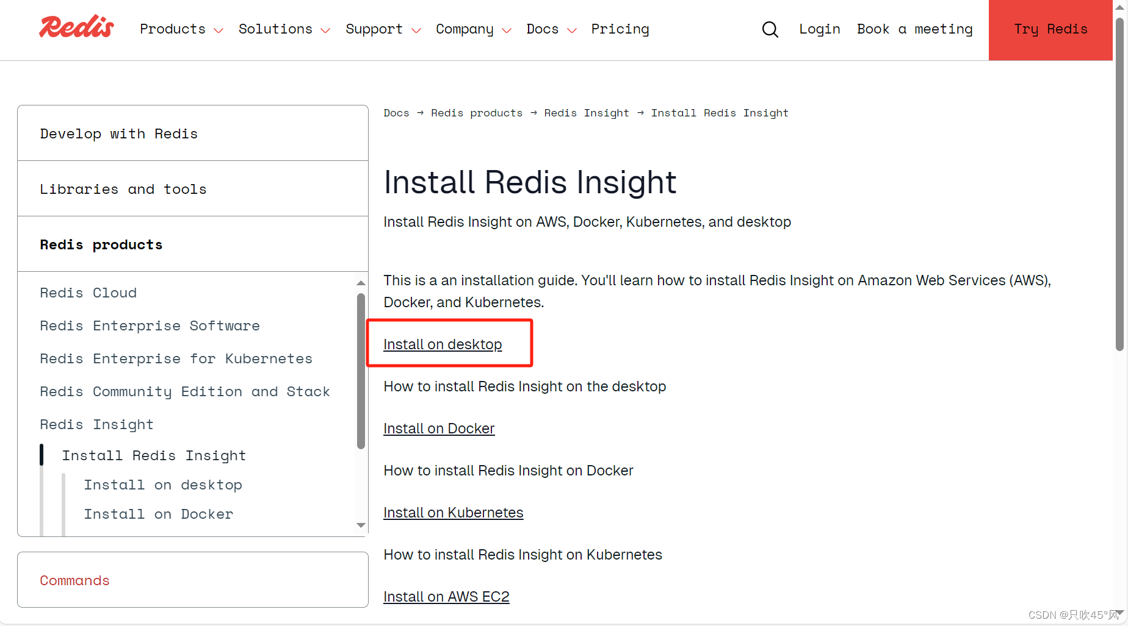Expand the Products menu chevron
The width and height of the screenshot is (1128, 626).
point(219,30)
